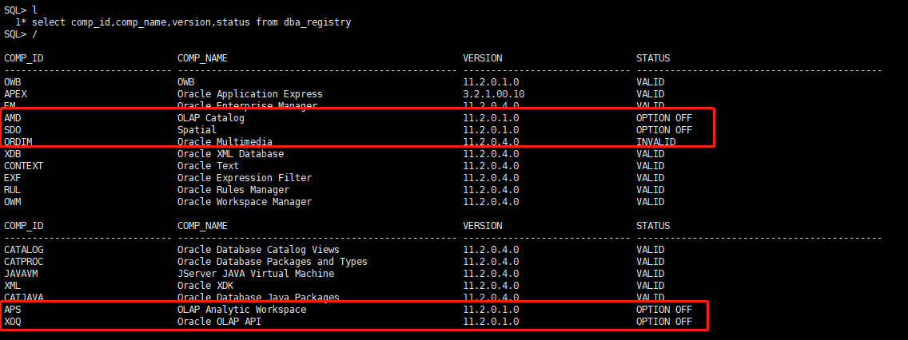Screen dimensions: 908x340
Task: Click the OPTION OFF status in XOQ row
Action: (663, 322)
